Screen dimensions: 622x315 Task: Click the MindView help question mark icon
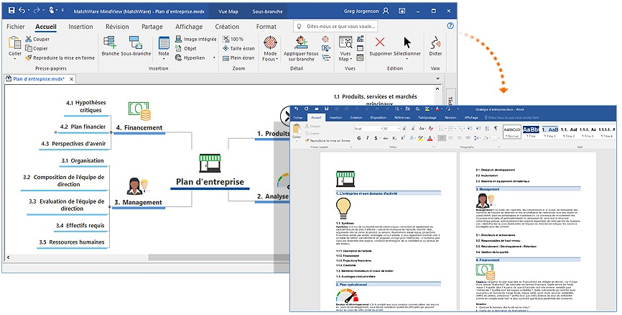pyautogui.click(x=450, y=26)
